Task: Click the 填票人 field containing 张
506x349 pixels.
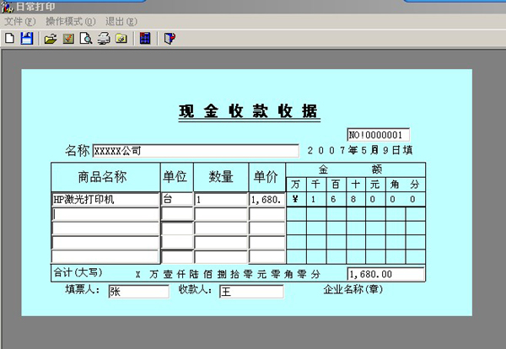Action: click(x=137, y=292)
